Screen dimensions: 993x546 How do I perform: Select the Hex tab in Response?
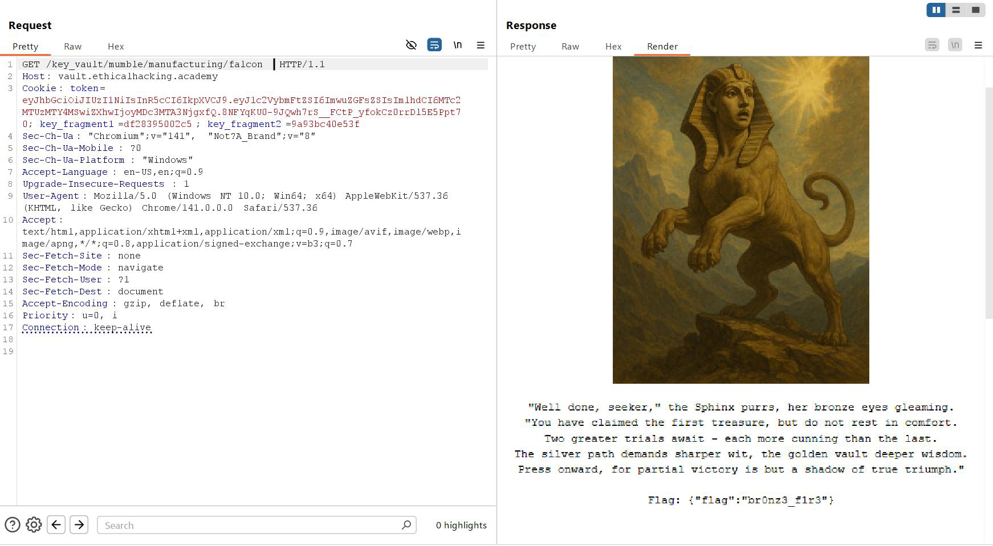[613, 47]
